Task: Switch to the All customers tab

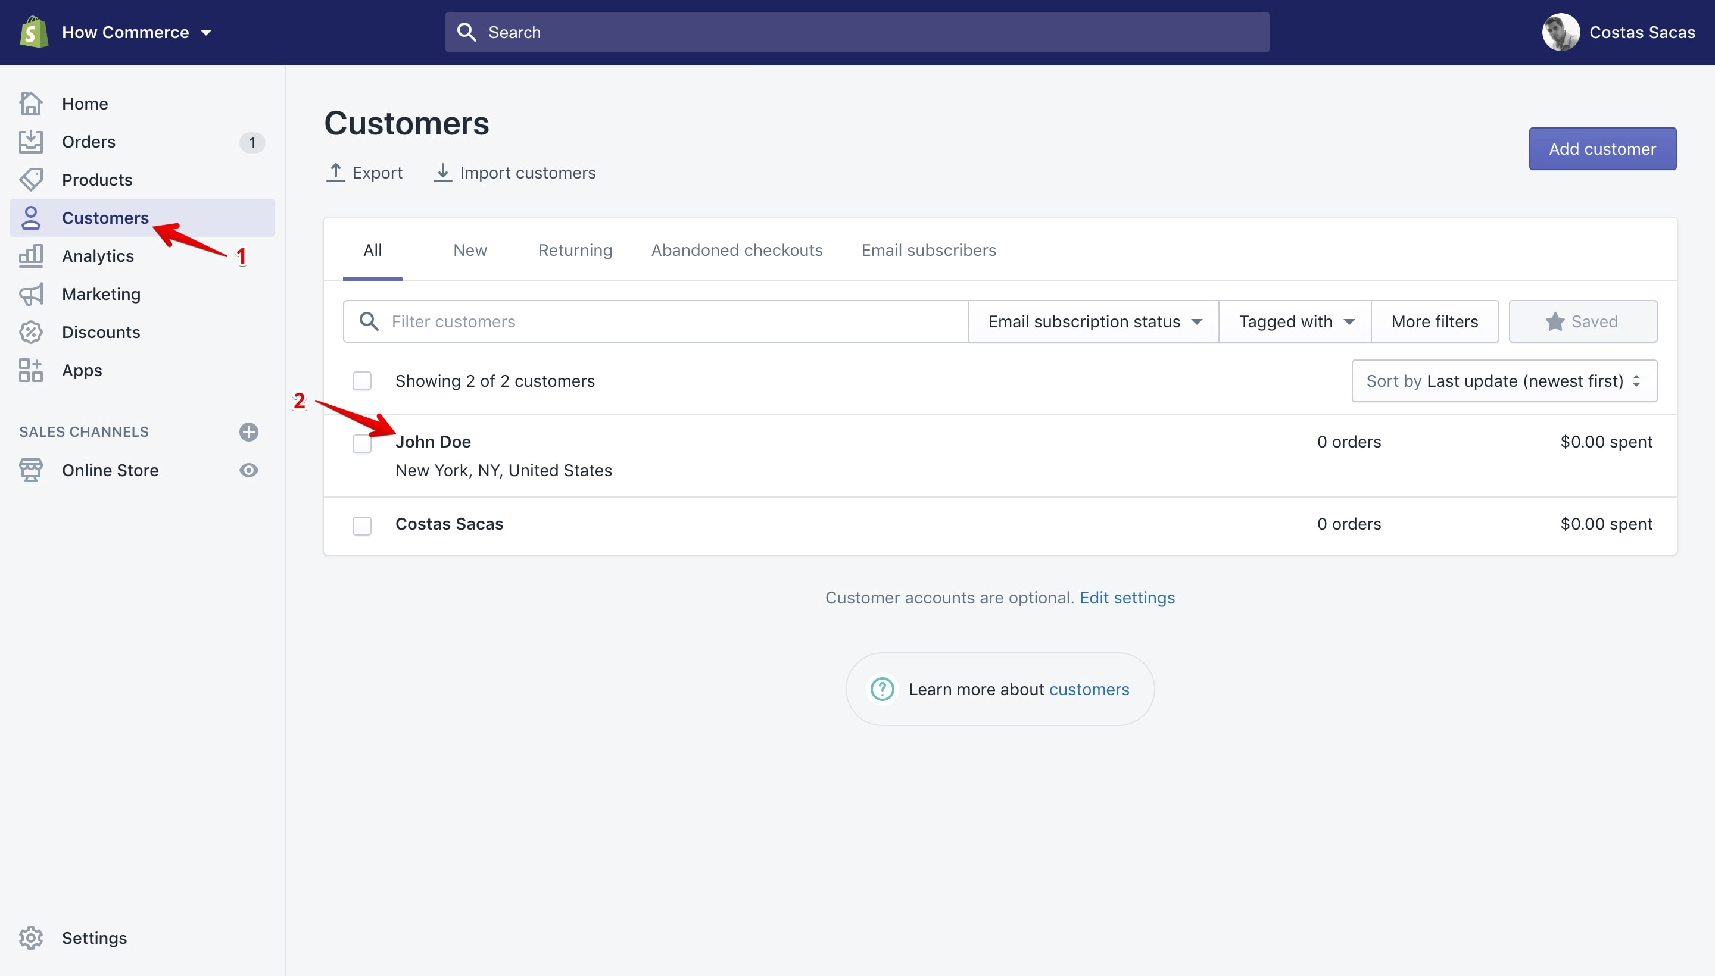Action: coord(372,250)
